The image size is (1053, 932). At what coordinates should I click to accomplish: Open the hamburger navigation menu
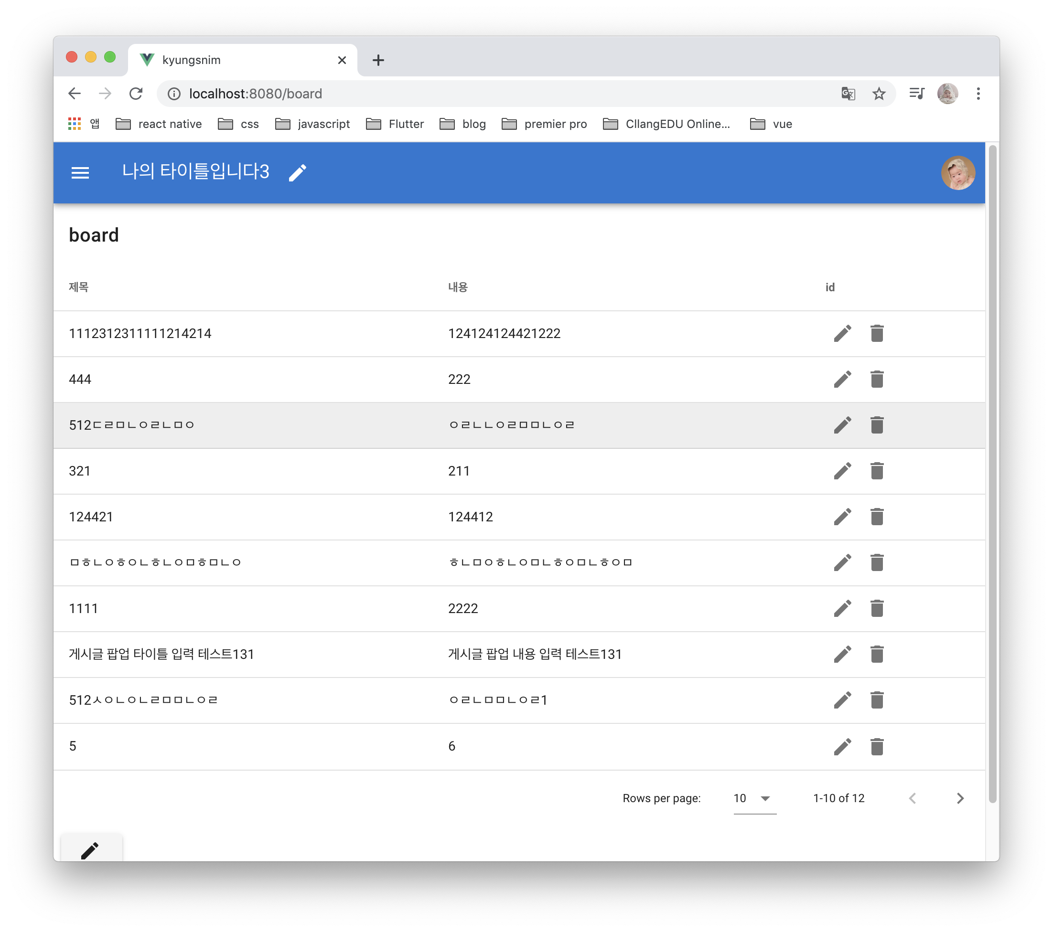tap(80, 172)
